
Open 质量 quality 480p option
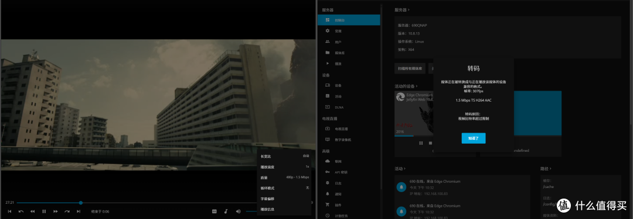[284, 178]
